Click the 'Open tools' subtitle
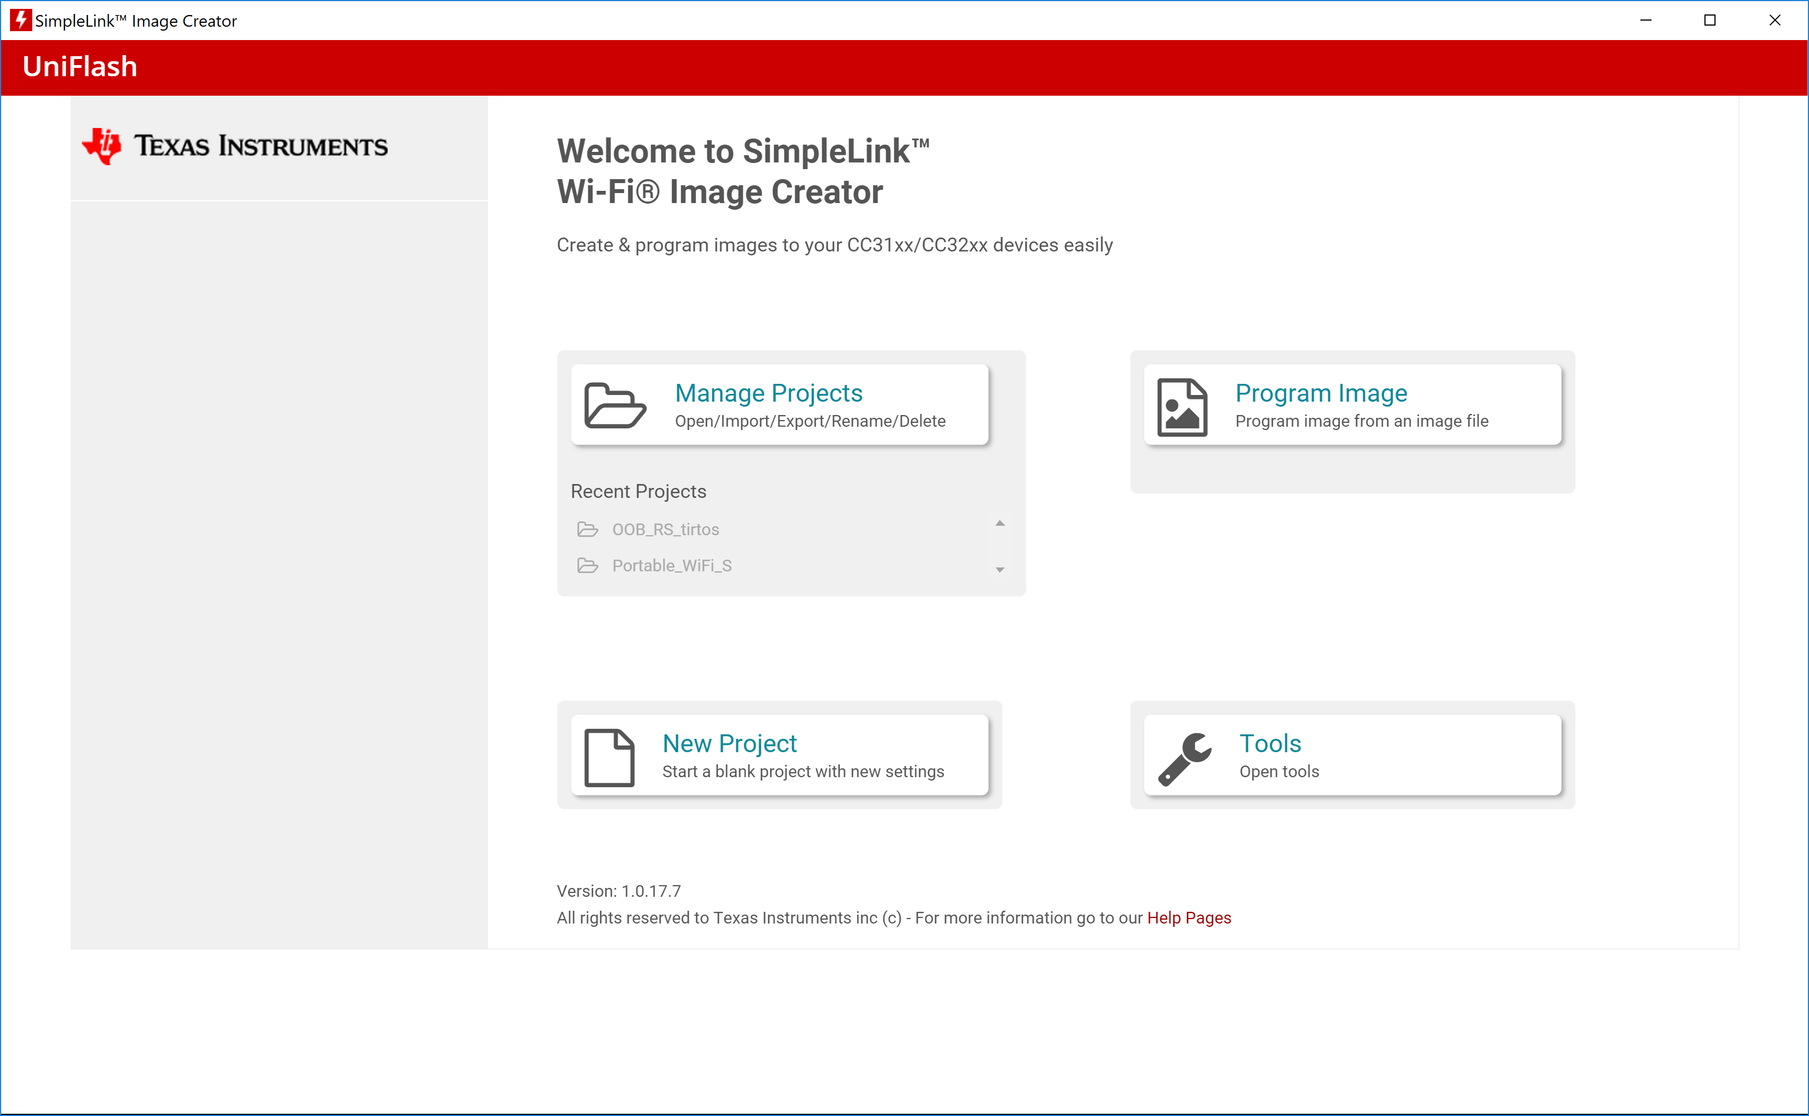The height and width of the screenshot is (1116, 1809). click(x=1278, y=771)
